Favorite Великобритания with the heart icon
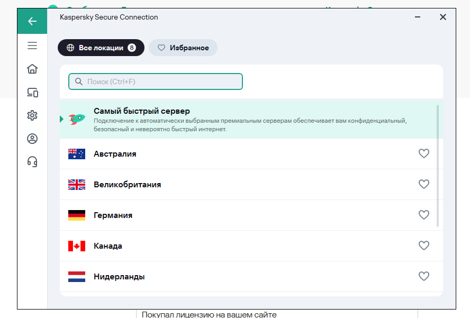The width and height of the screenshot is (470, 318). (x=424, y=184)
